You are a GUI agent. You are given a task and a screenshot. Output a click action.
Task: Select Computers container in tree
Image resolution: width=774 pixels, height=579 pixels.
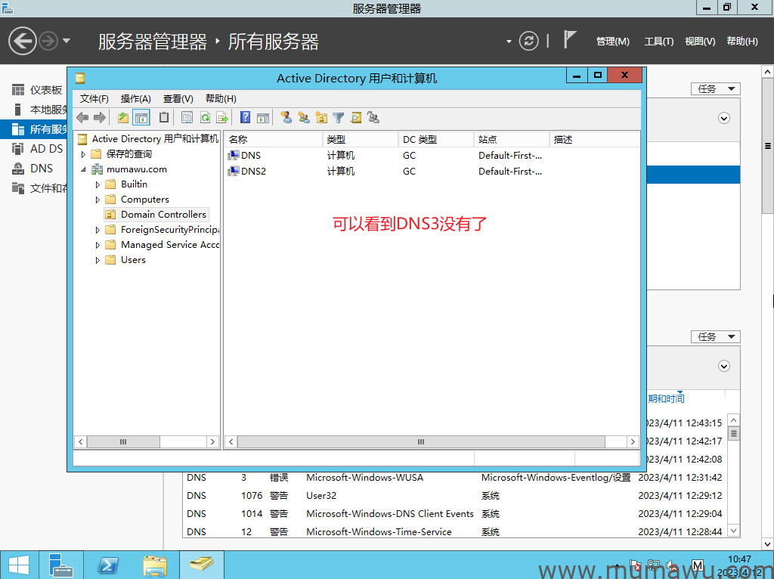[144, 200]
